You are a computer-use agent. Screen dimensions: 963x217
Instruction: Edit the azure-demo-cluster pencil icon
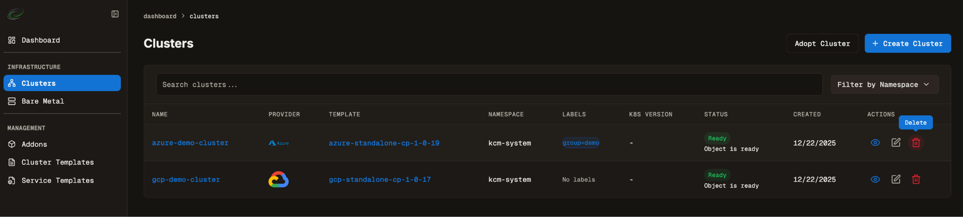pos(896,142)
